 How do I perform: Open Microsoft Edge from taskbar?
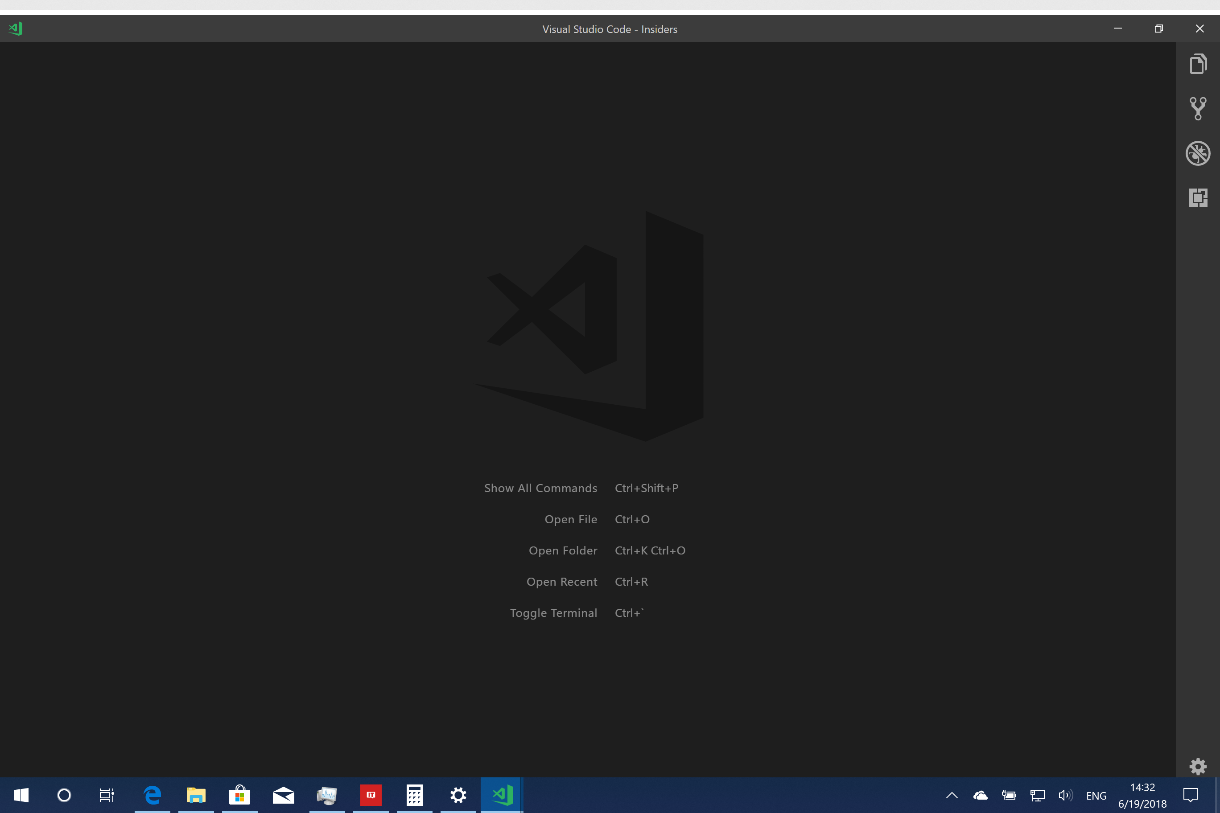coord(152,795)
